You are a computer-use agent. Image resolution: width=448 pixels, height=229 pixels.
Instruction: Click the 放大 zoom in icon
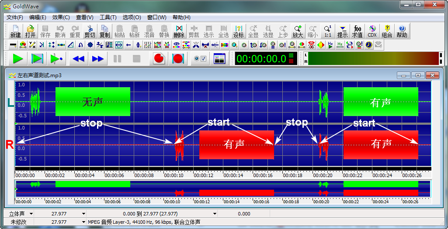click(298, 31)
